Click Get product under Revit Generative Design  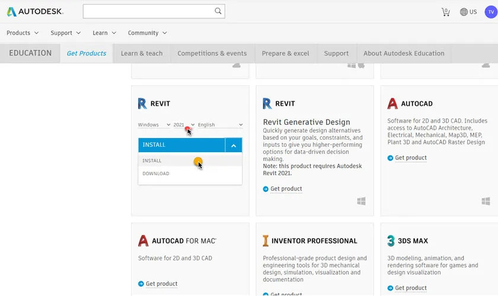click(286, 189)
